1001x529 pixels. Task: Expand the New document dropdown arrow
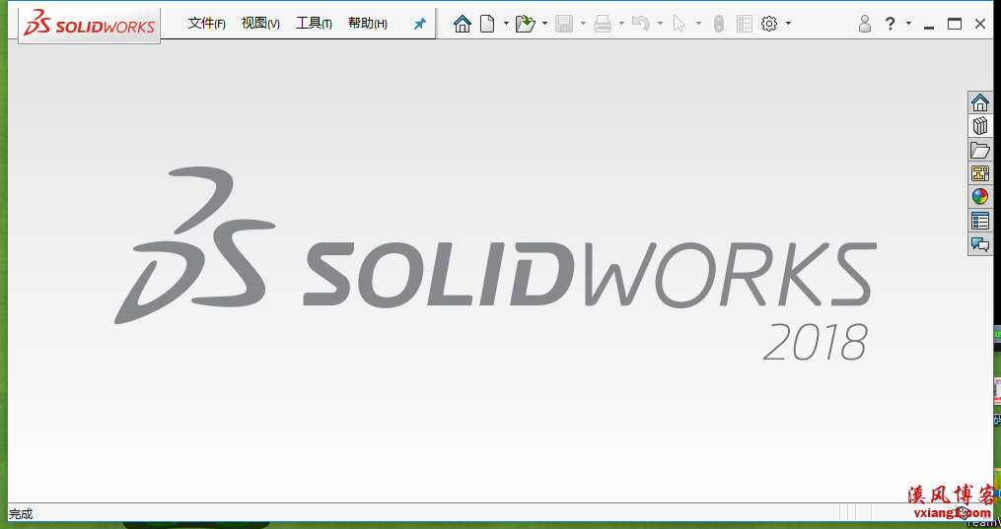coord(506,24)
